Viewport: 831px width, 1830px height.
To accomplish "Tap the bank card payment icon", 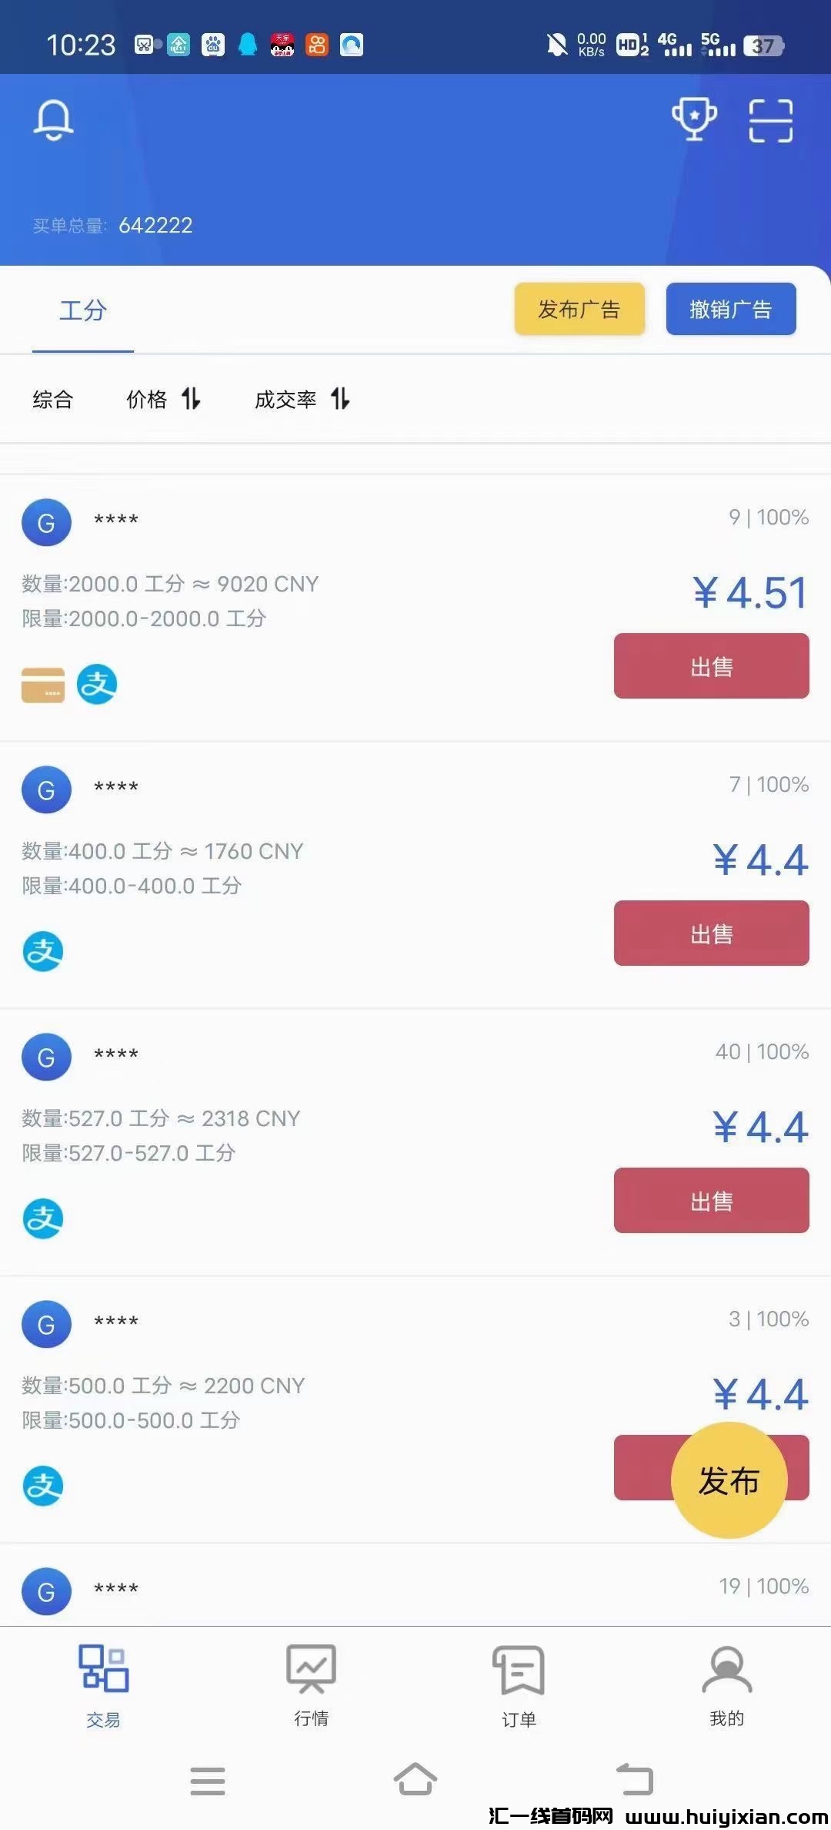I will tap(43, 685).
